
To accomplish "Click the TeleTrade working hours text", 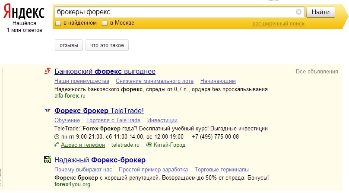I will tap(122, 137).
